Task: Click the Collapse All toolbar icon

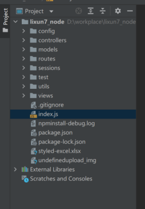Action: tap(103, 11)
